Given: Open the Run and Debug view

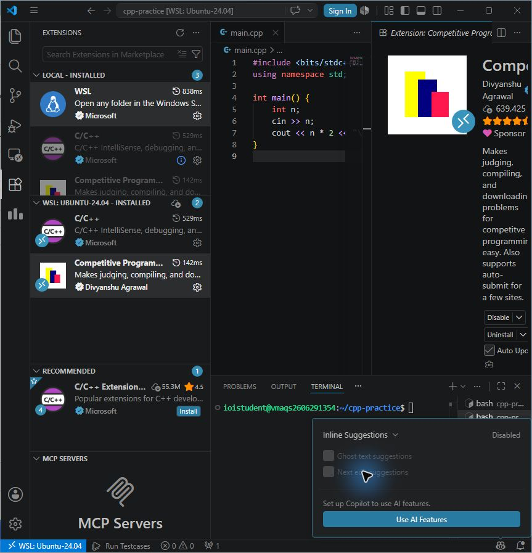Looking at the screenshot, I should [x=15, y=125].
